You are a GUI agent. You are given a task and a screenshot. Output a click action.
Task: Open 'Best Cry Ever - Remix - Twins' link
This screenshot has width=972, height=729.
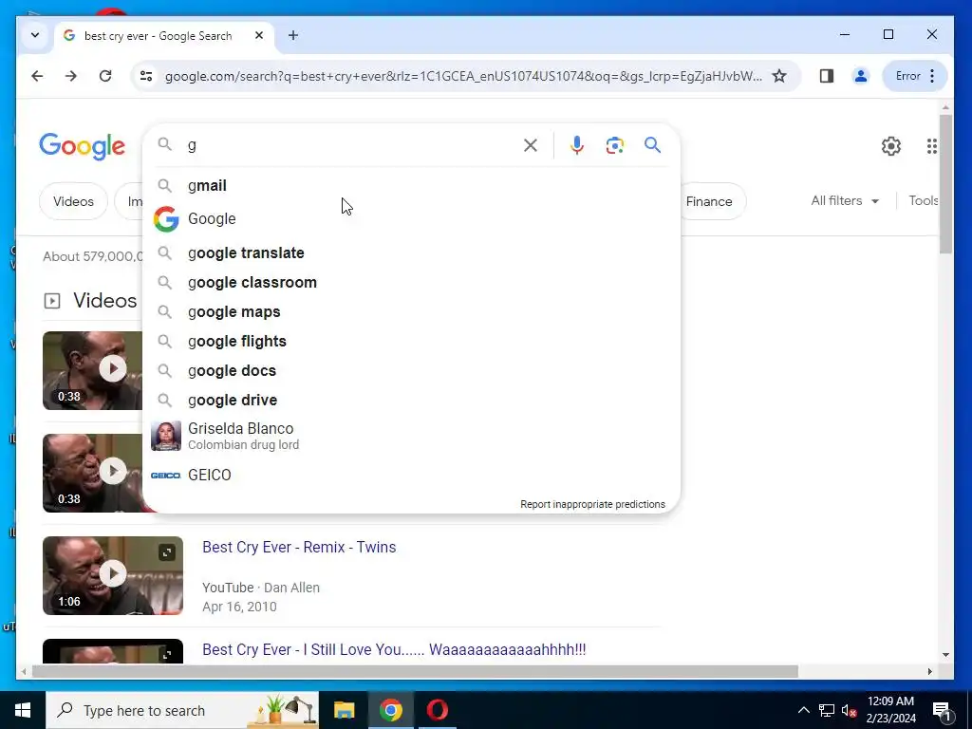click(x=299, y=548)
